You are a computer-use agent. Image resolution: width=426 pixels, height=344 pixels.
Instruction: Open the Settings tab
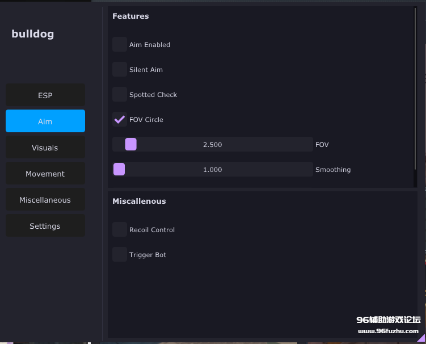[x=45, y=226]
